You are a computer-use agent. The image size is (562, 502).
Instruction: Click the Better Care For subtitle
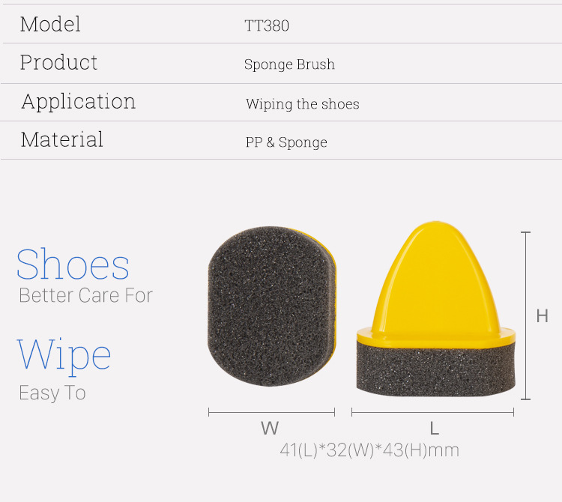pos(86,296)
